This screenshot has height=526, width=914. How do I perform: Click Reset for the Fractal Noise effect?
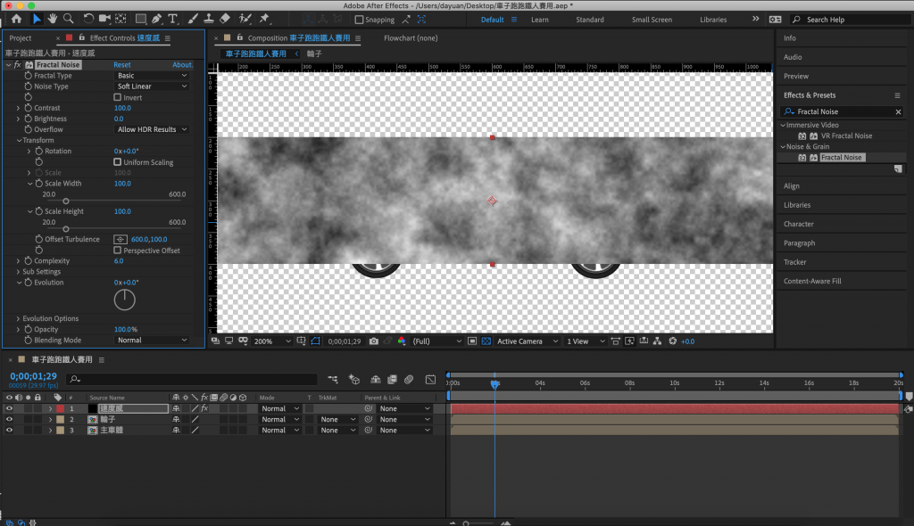pos(121,65)
